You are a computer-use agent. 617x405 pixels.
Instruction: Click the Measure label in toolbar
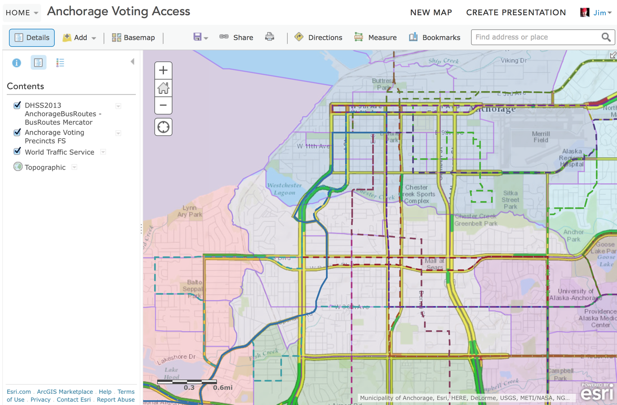click(x=382, y=38)
